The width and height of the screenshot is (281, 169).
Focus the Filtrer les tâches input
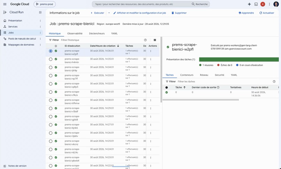(x=224, y=82)
